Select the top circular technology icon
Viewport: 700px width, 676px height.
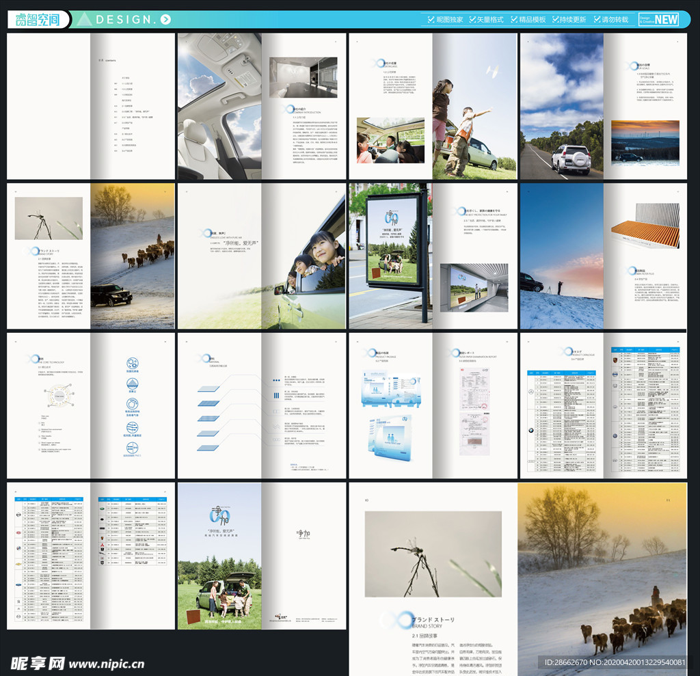point(133,364)
